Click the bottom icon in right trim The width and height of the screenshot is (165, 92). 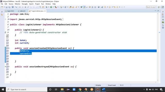coord(163,28)
